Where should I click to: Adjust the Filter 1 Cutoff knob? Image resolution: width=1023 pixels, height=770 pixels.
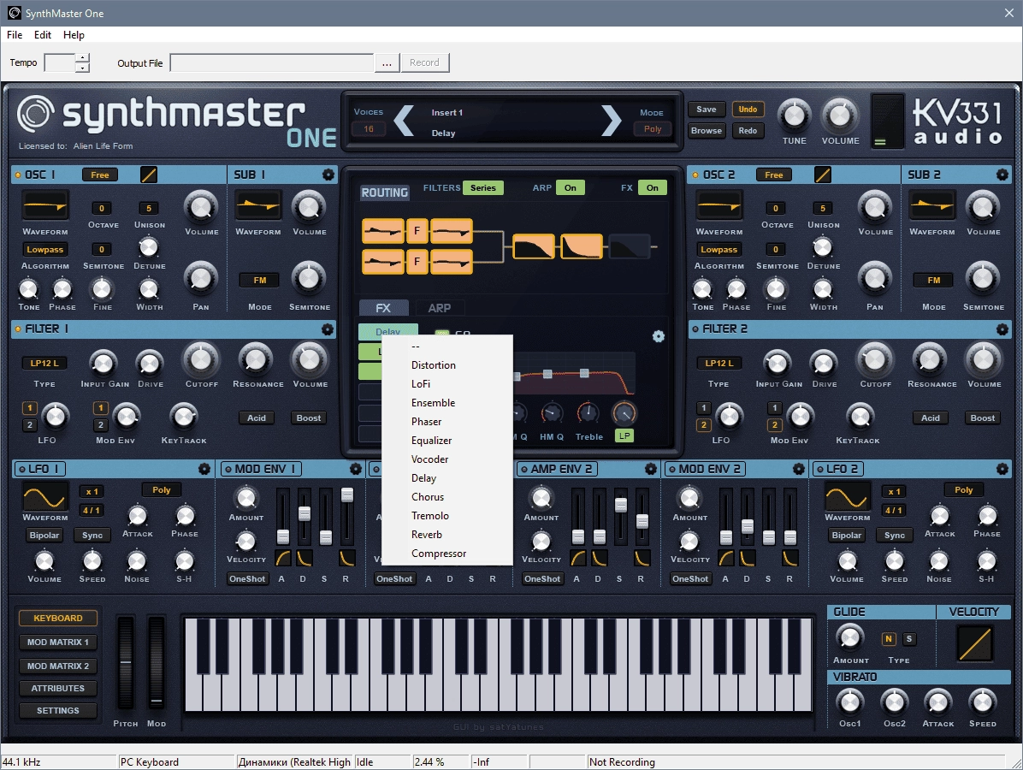201,358
